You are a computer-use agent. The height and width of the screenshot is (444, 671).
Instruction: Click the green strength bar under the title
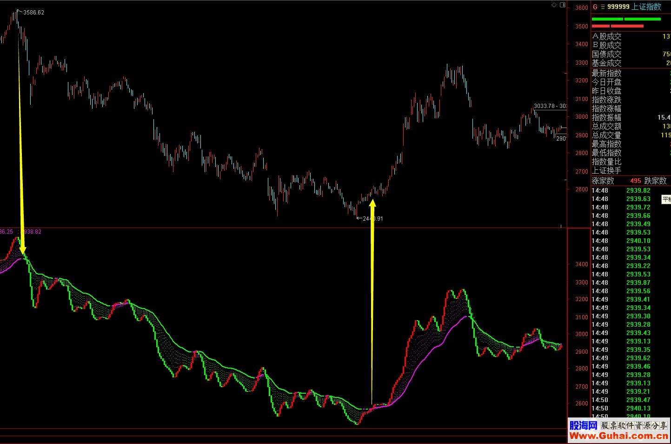point(626,19)
